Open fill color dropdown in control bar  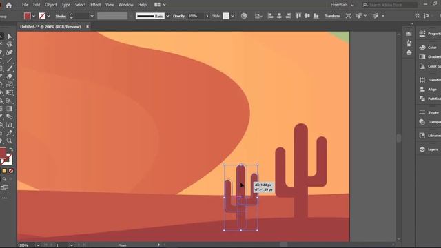(34, 16)
